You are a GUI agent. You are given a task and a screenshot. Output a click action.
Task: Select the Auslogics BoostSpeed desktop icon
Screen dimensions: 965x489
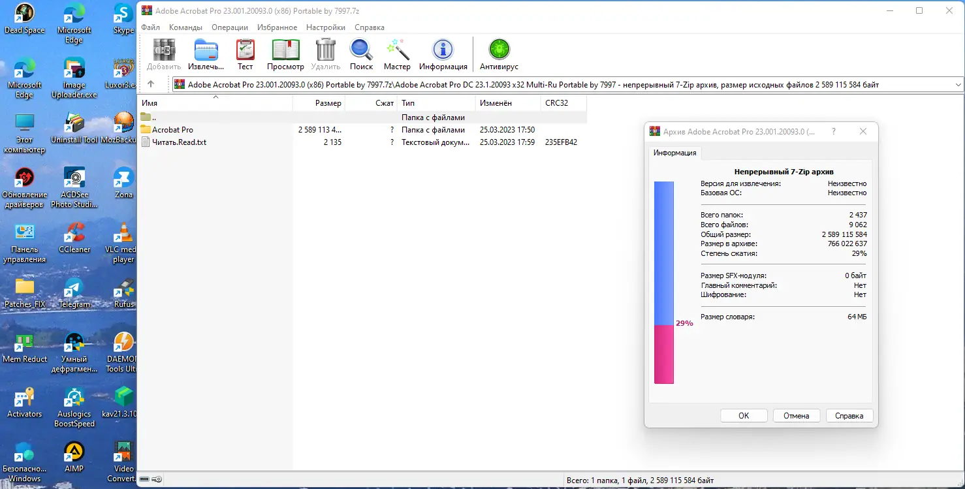pyautogui.click(x=74, y=407)
